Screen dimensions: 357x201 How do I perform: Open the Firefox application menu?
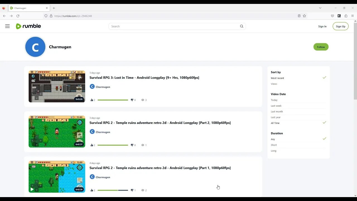[x=353, y=16]
